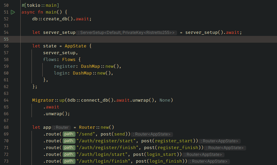This screenshot has height=165, width=277.
Task: Click the path: hint before "/auth/login/start"
Action: pos(69,154)
